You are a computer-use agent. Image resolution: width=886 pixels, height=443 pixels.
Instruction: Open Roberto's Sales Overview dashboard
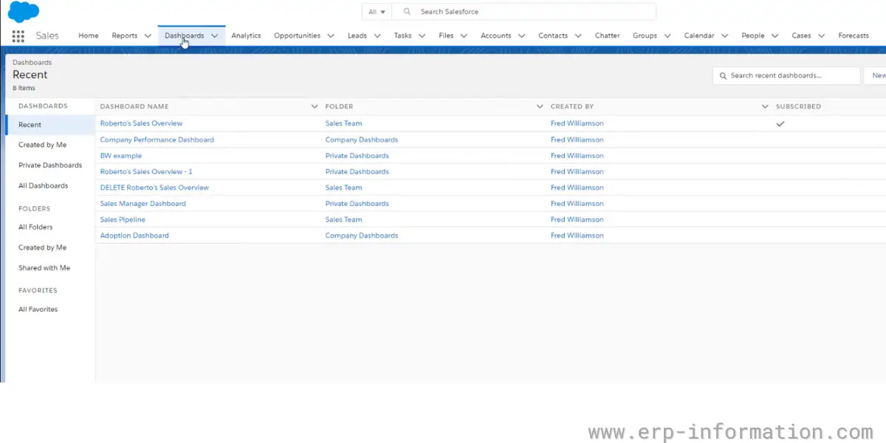pyautogui.click(x=141, y=123)
